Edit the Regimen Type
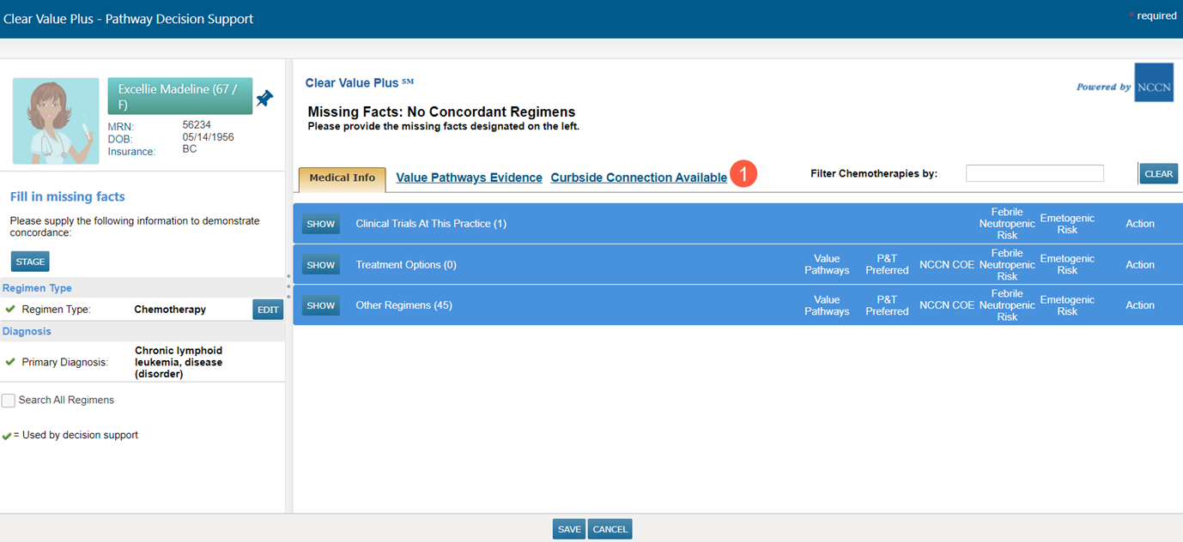1183x542 pixels. click(268, 310)
